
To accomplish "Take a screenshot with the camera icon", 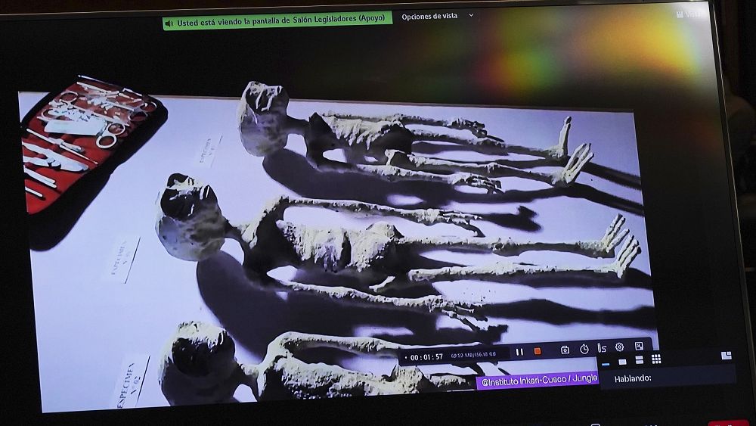I will click(565, 350).
